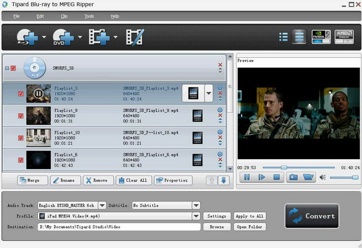This screenshot has width=362, height=248.
Task: Open the video Edit filmstrip icon
Action: [135, 37]
